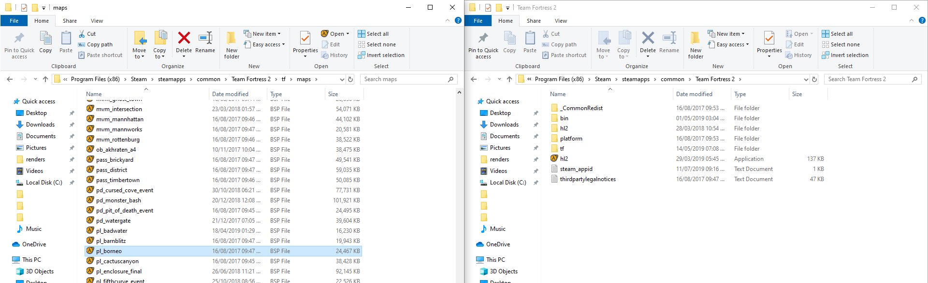Open Properties in Team Fortress 2 window
The image size is (928, 283).
pos(769,44)
